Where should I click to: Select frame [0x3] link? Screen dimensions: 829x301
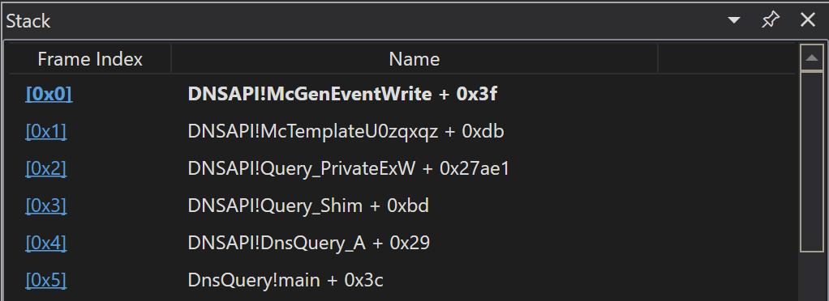tap(46, 206)
